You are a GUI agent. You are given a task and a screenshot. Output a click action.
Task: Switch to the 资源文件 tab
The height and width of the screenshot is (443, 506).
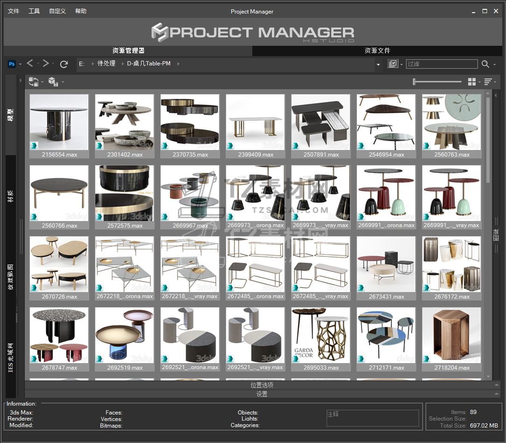(x=377, y=50)
